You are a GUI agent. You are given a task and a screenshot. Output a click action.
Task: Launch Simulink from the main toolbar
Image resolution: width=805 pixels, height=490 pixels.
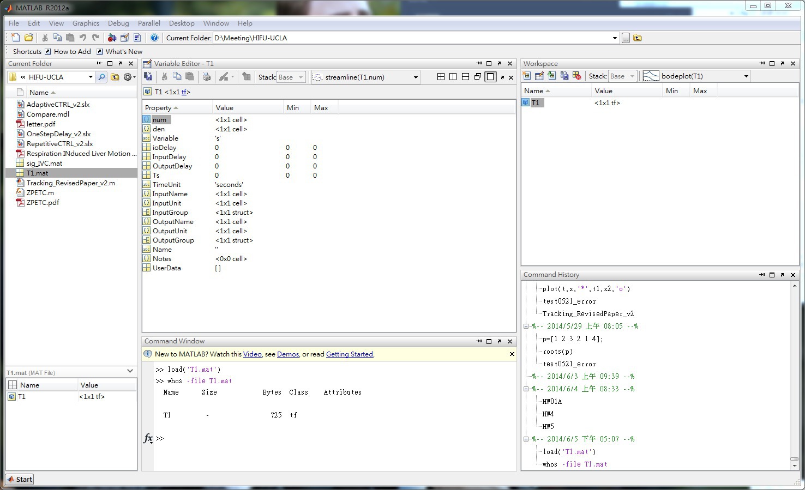click(x=112, y=38)
